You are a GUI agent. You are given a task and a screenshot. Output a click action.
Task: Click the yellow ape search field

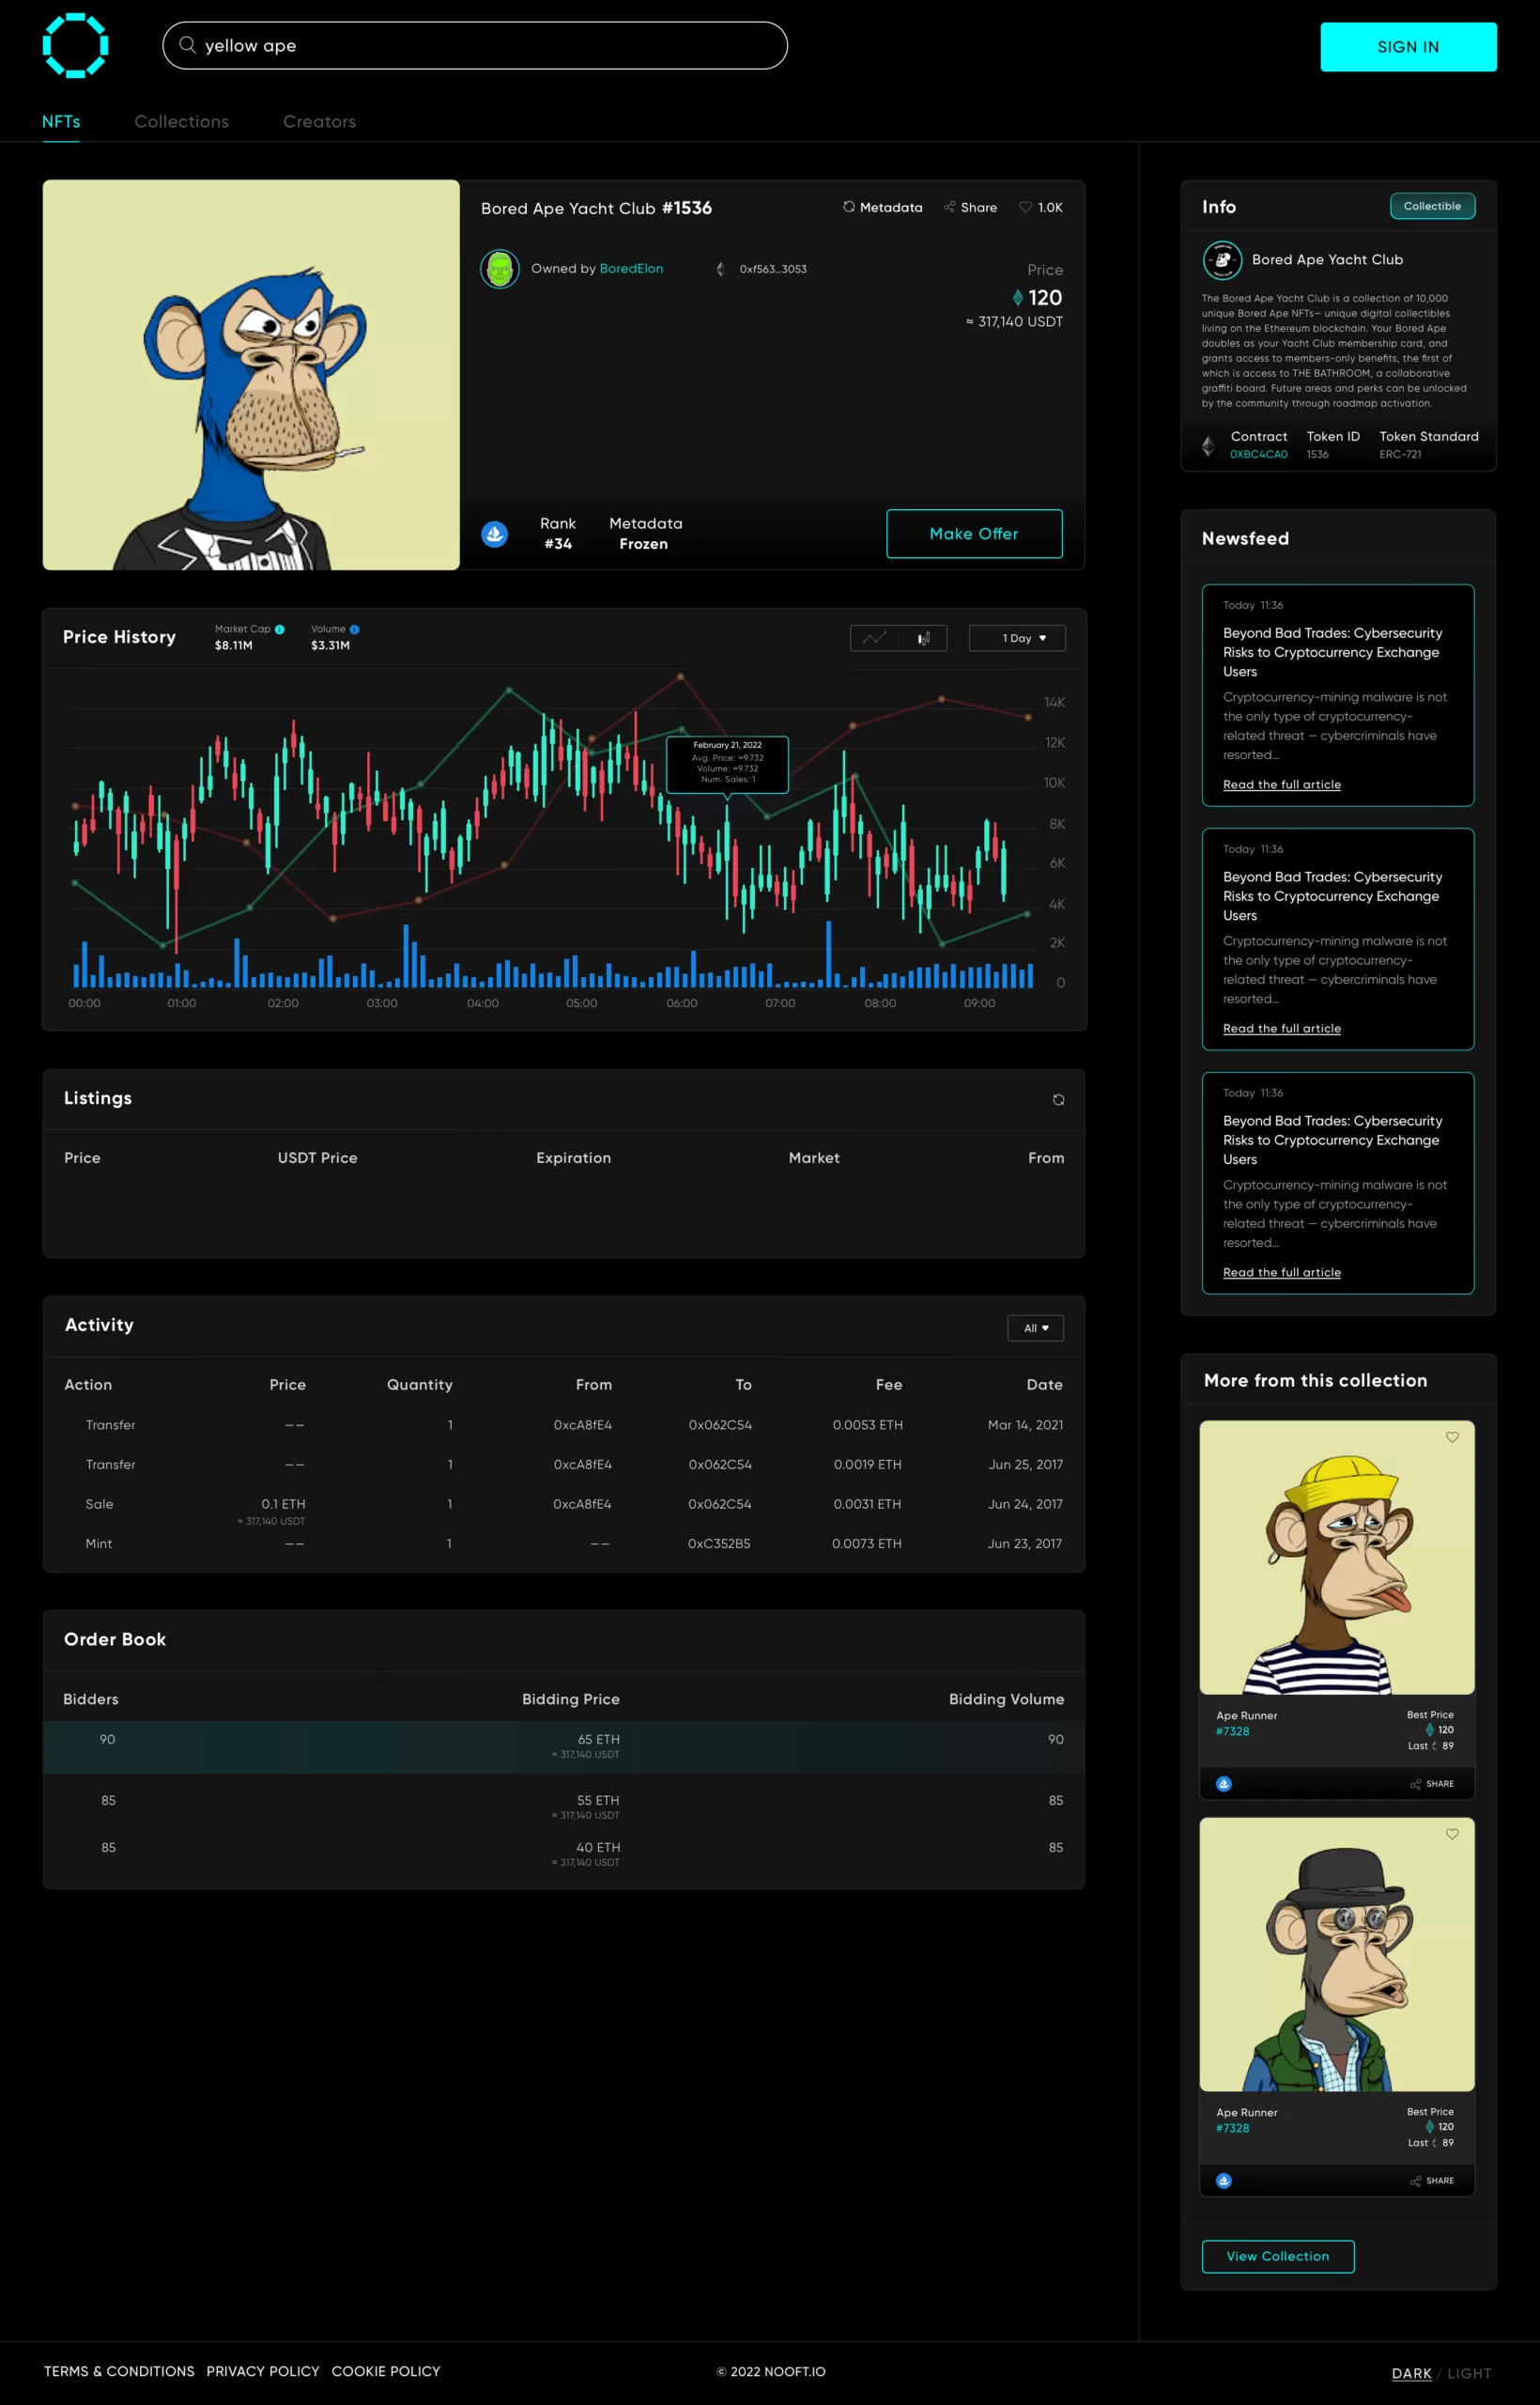click(x=475, y=46)
